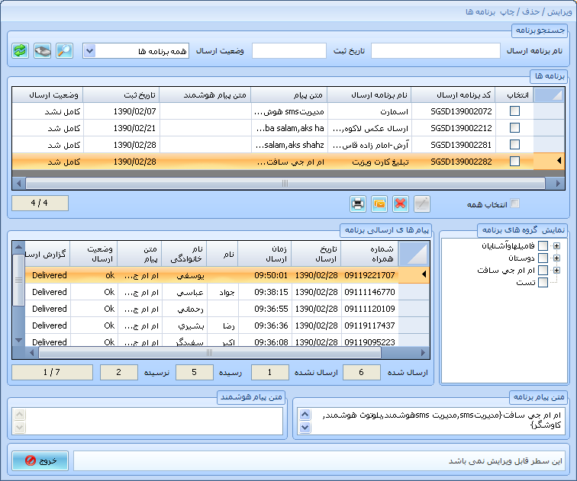Click down arrow of متن پیام برنامه box
577x481 pixels.
pos(305,428)
